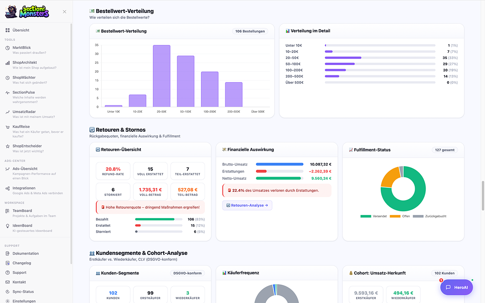Click the Netto-Umsatz value 9.560,24 €
Image resolution: width=485 pixels, height=303 pixels.
tap(321, 178)
